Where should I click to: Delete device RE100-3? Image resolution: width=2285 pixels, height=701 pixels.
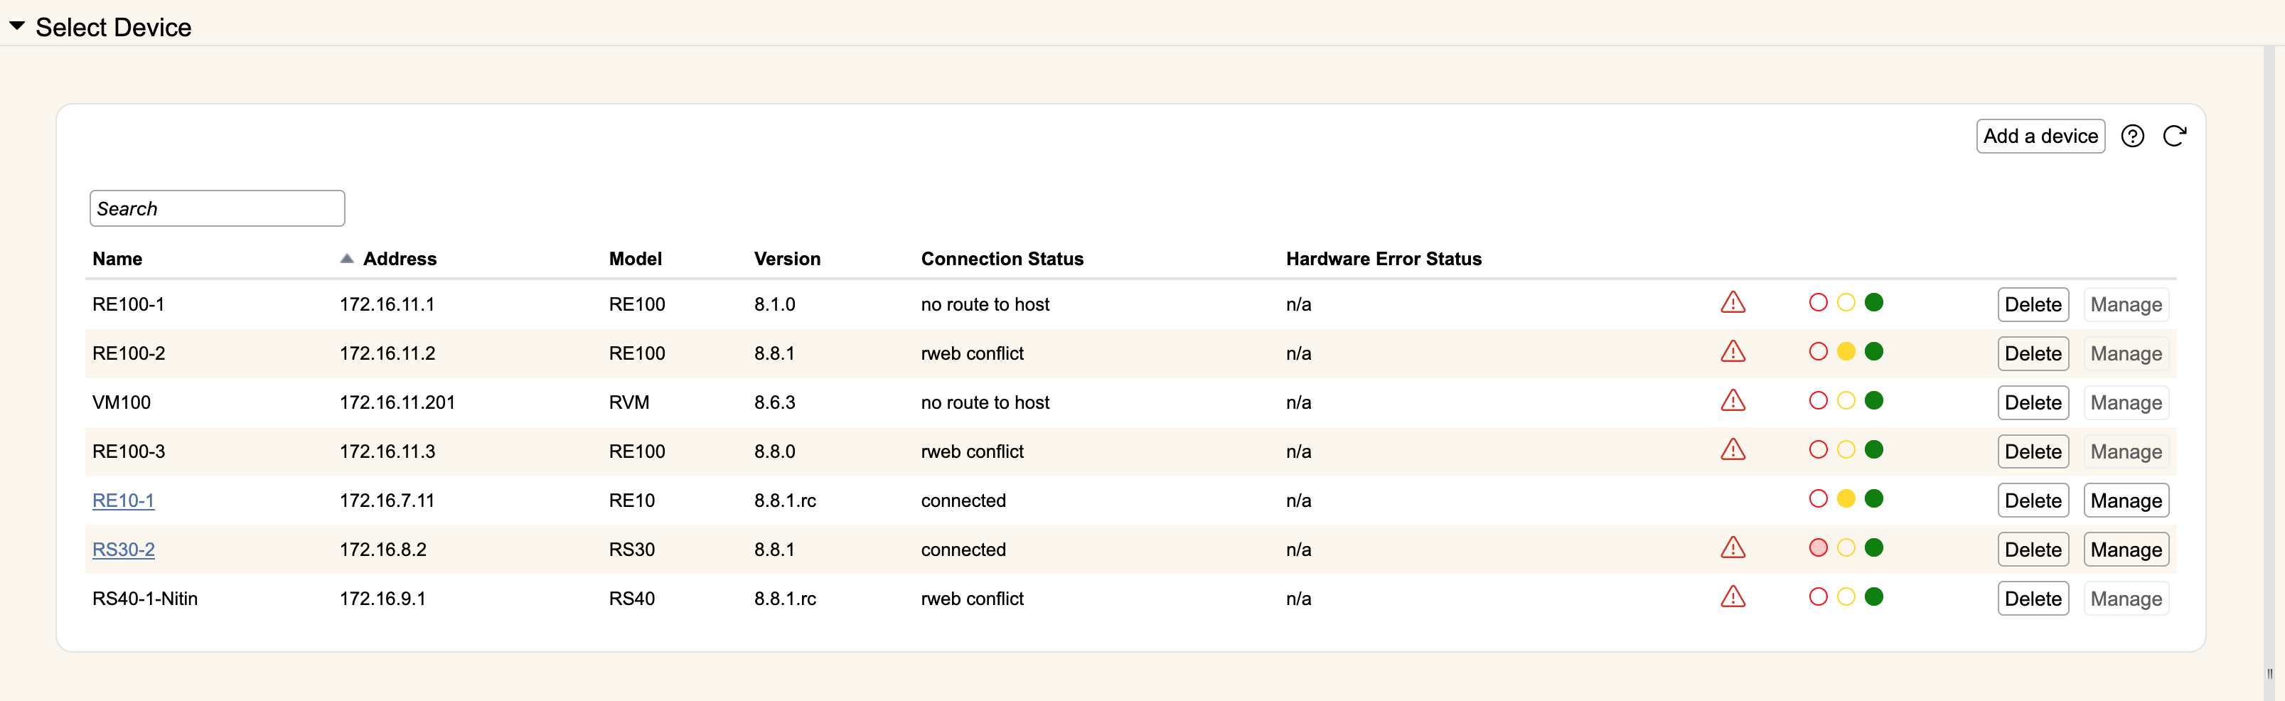pyautogui.click(x=2033, y=451)
